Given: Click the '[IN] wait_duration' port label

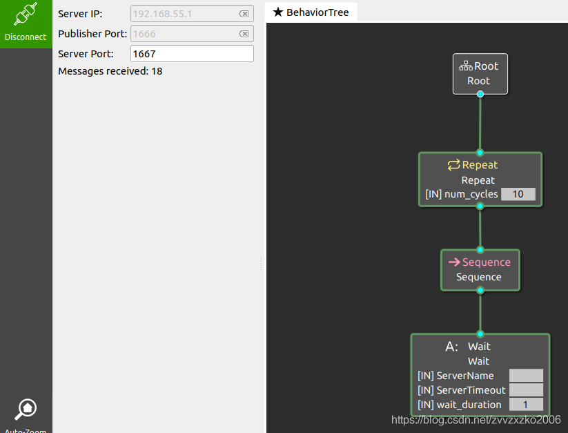Looking at the screenshot, I should click(460, 405).
